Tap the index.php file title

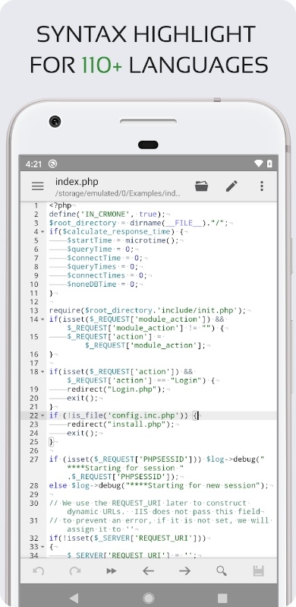pyautogui.click(x=77, y=182)
